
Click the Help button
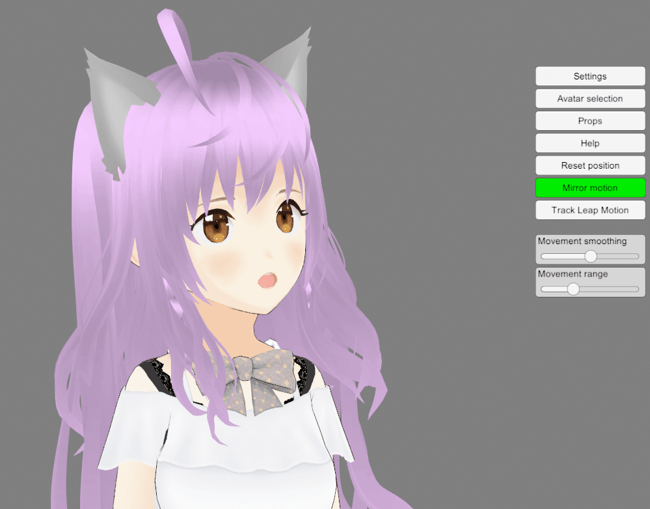[590, 143]
